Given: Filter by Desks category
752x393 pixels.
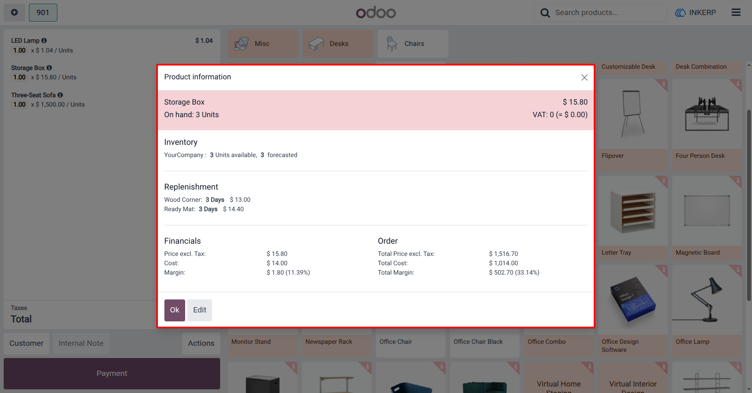Looking at the screenshot, I should pyautogui.click(x=338, y=44).
